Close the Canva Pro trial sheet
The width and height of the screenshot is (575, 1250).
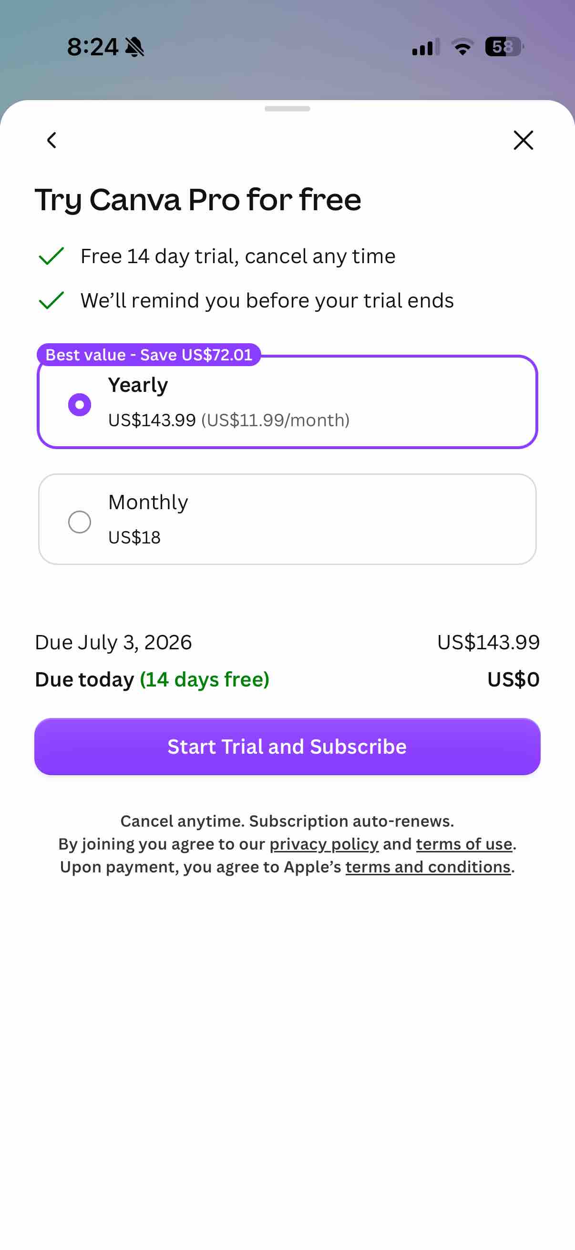click(x=523, y=140)
